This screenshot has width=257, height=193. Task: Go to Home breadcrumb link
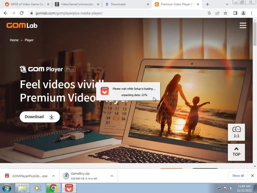pos(14,40)
